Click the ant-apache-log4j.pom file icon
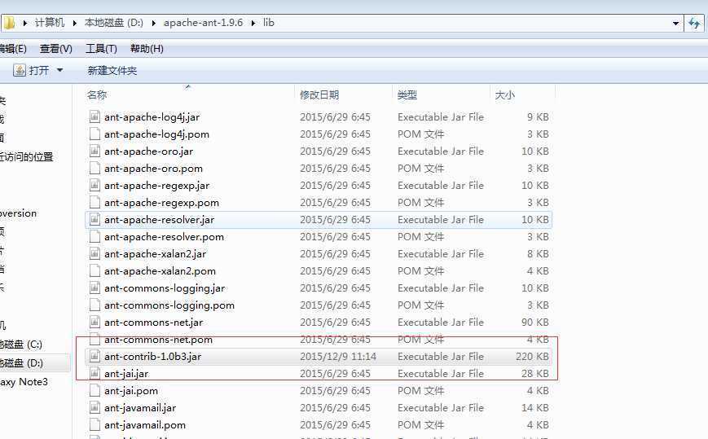This screenshot has width=708, height=439. [x=95, y=134]
